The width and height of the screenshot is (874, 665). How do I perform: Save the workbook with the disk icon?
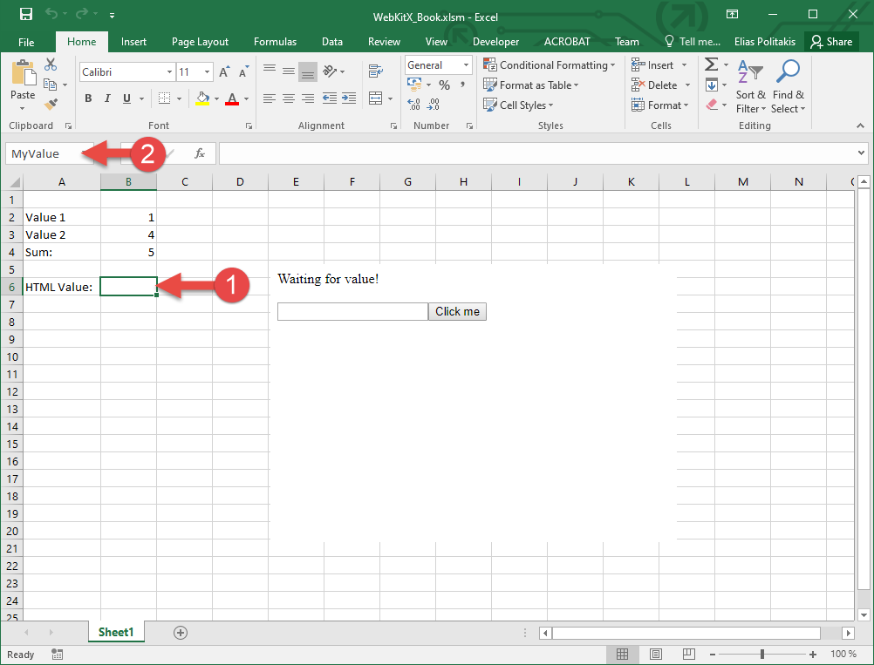tap(25, 14)
